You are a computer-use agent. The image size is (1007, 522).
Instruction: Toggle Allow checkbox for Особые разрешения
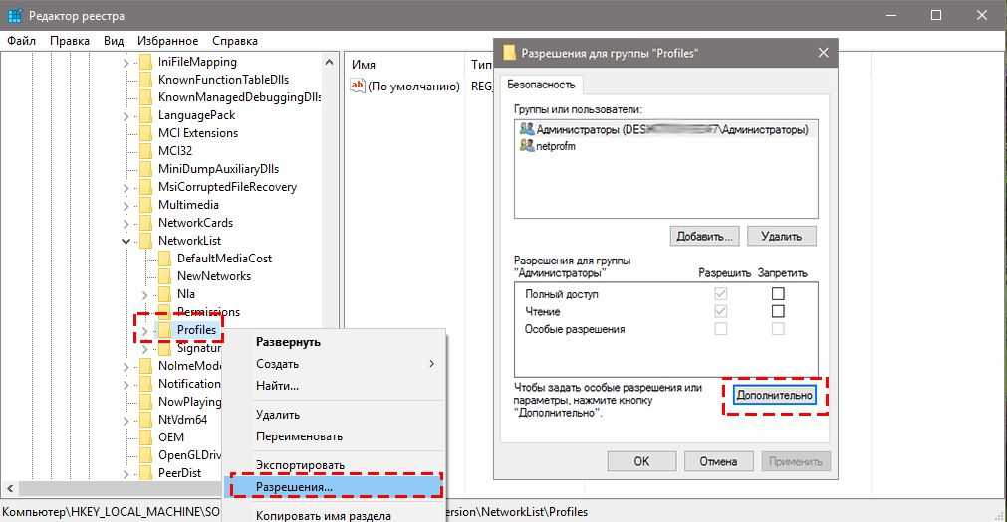tap(720, 329)
